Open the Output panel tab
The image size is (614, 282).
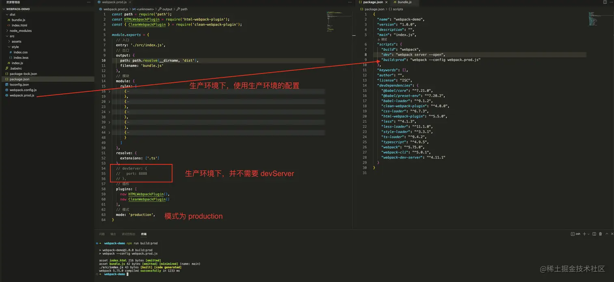pyautogui.click(x=113, y=234)
